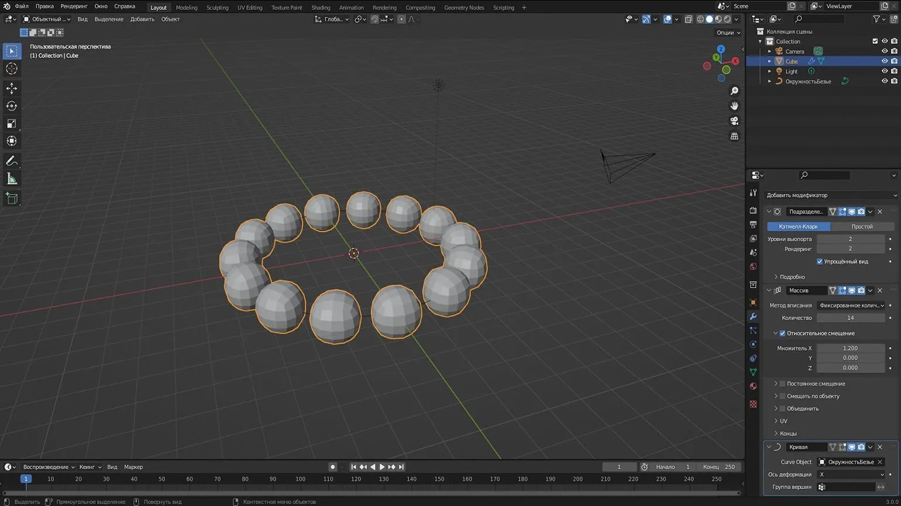The height and width of the screenshot is (506, 901).
Task: Select the Простой subdivision type button
Action: click(862, 226)
